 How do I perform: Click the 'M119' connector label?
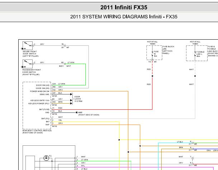point(54,114)
